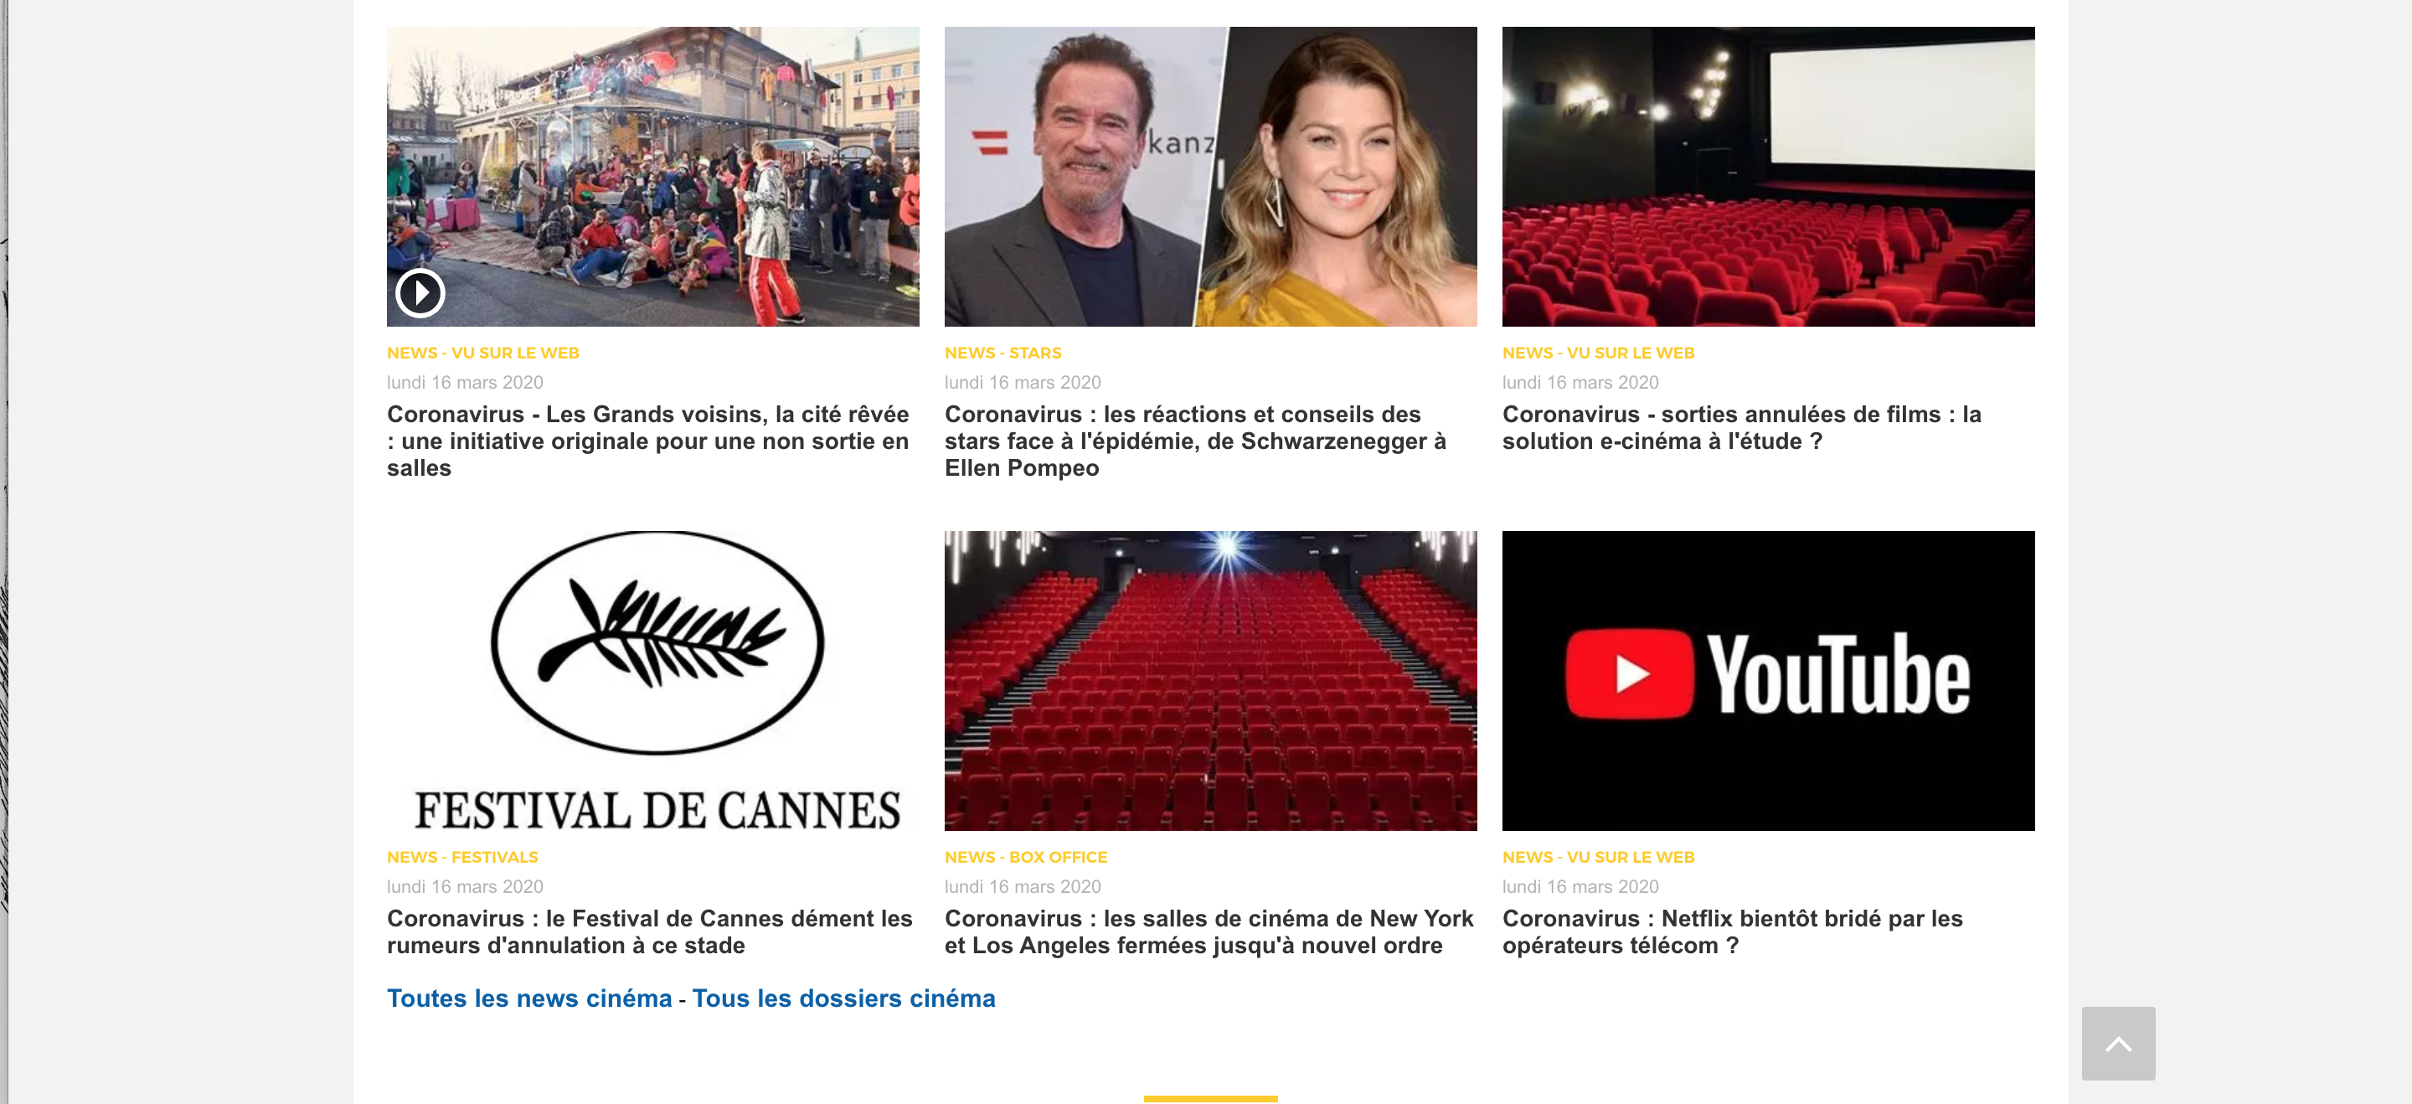
Task: Open the YouTube logo thumbnail
Action: [1768, 681]
